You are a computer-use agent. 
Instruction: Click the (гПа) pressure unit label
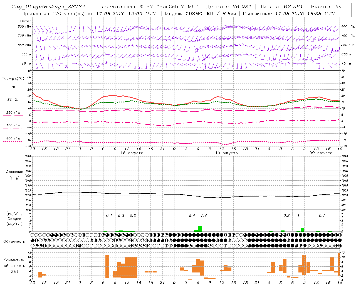(14, 178)
